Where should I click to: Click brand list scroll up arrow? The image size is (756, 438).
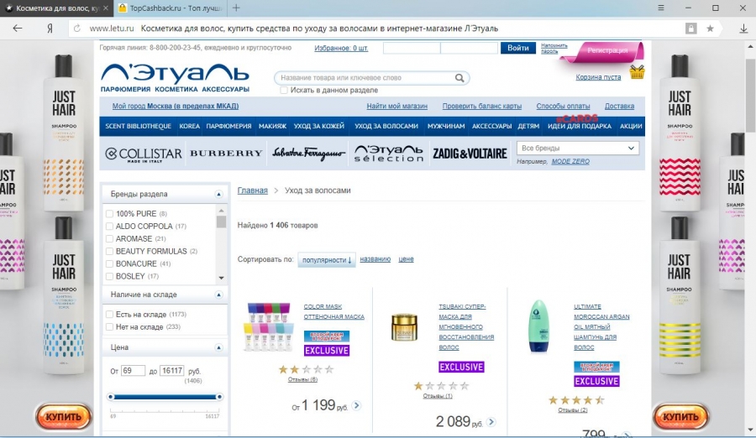point(221,211)
